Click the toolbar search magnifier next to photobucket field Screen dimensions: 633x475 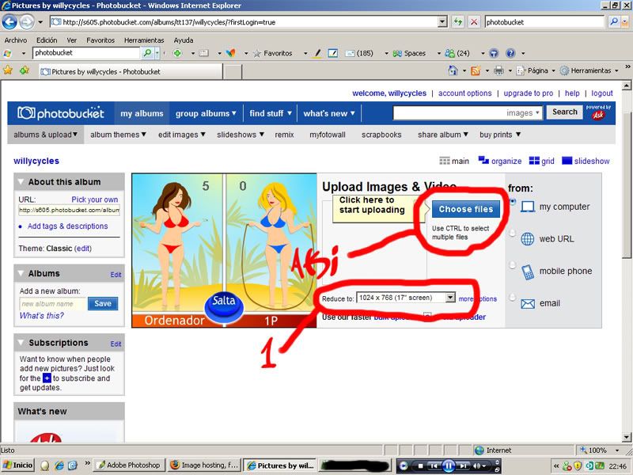click(147, 52)
